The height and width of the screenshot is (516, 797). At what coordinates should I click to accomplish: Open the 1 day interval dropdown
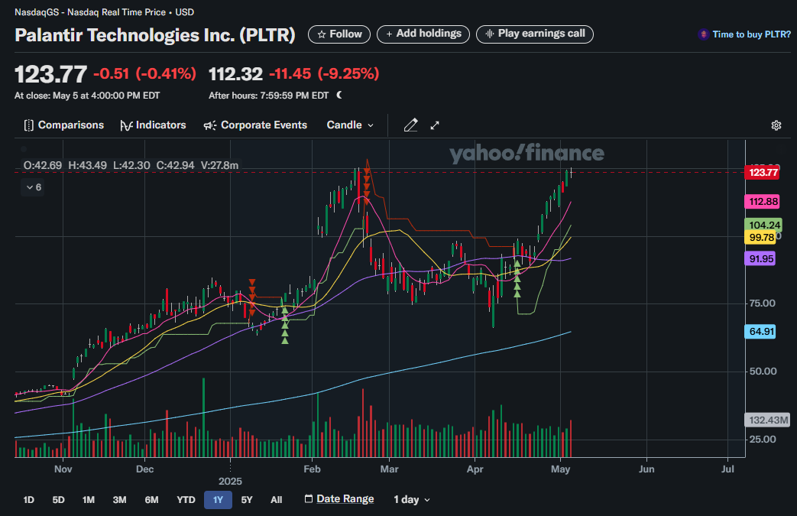(412, 500)
